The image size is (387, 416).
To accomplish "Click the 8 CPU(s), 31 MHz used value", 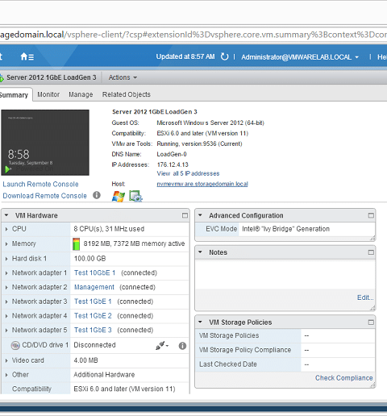I will (109, 229).
